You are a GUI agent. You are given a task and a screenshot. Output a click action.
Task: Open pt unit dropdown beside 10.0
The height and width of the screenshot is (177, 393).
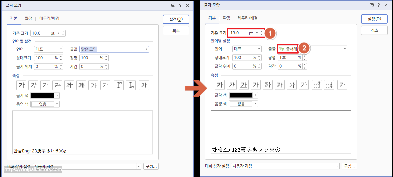58,33
